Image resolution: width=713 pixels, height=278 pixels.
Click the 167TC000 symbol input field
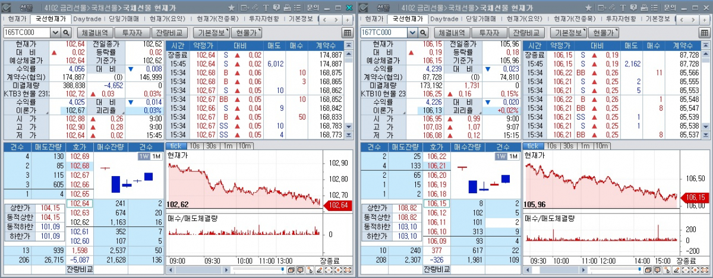[384, 33]
